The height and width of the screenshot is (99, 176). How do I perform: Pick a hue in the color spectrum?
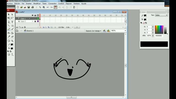[159, 29]
